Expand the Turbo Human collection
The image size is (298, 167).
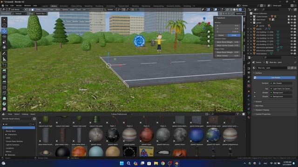251,17
